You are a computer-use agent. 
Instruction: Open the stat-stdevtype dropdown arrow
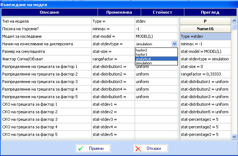175,44
